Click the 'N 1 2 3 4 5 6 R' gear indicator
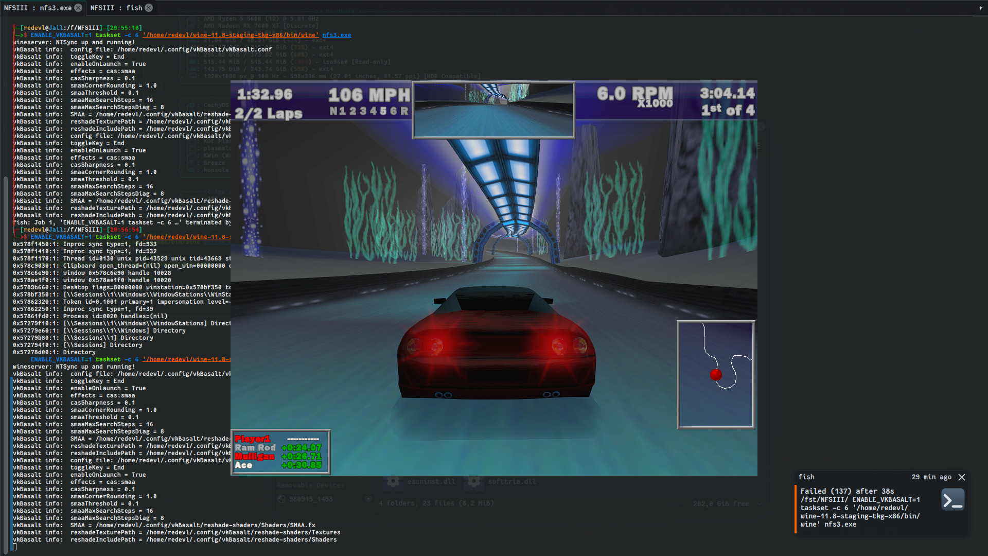Image resolution: width=988 pixels, height=556 pixels. coord(369,111)
